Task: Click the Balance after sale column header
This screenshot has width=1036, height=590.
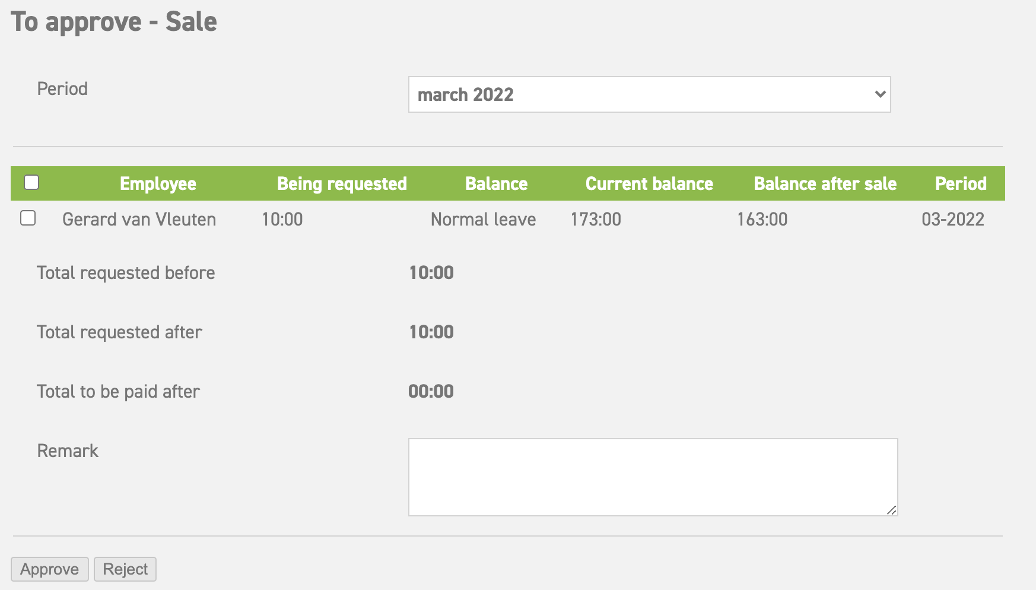Action: 825,183
